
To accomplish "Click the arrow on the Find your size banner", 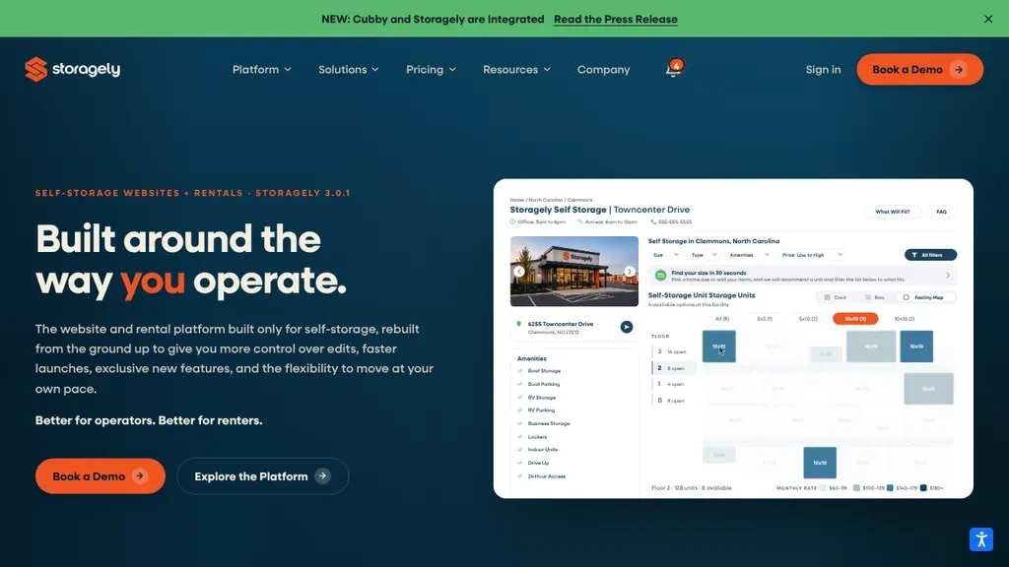I will (948, 276).
